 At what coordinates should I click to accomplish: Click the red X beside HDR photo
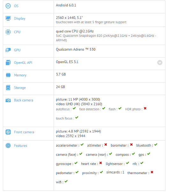[145, 108]
